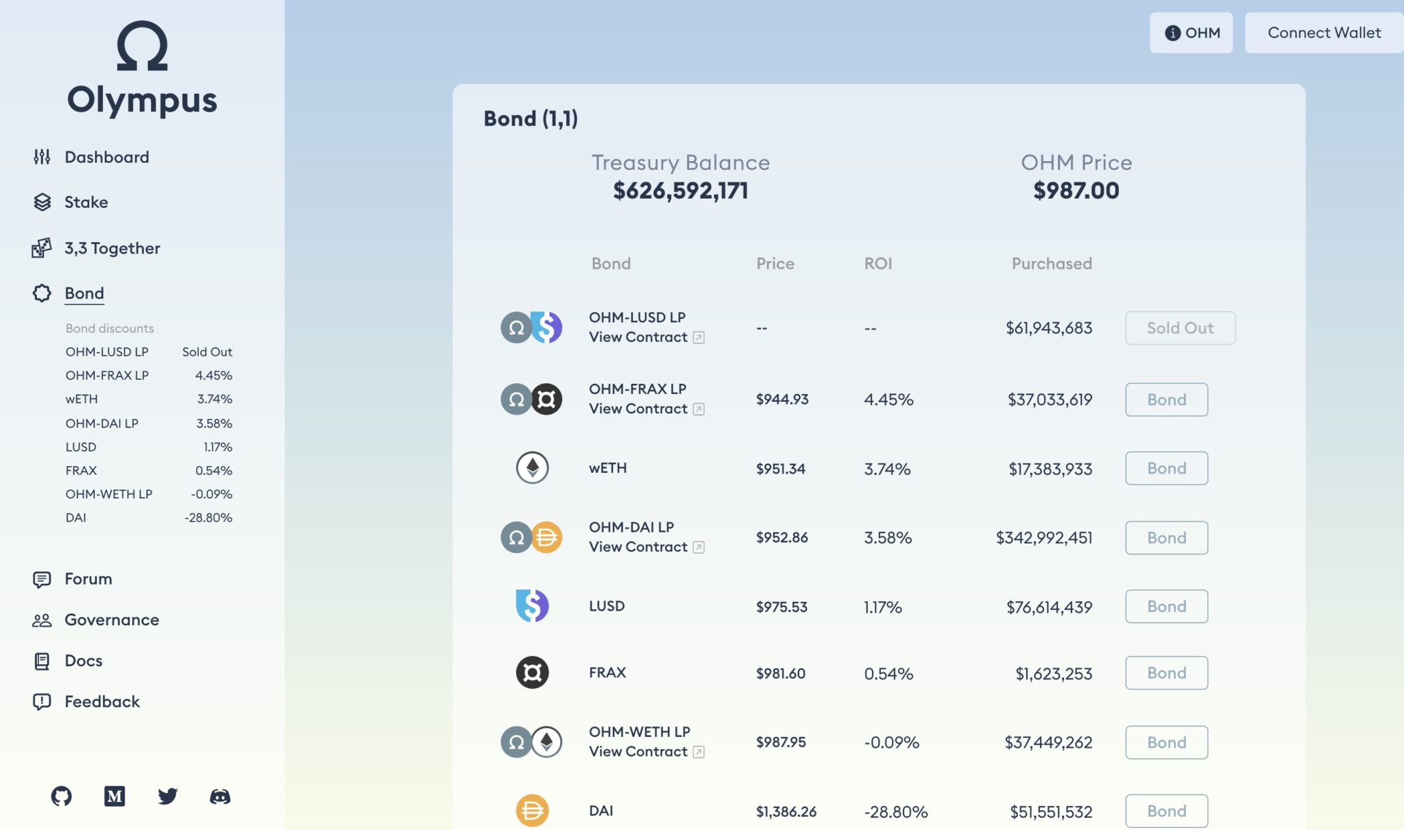This screenshot has width=1404, height=830.
Task: Click Connect Wallet button
Action: (1324, 33)
